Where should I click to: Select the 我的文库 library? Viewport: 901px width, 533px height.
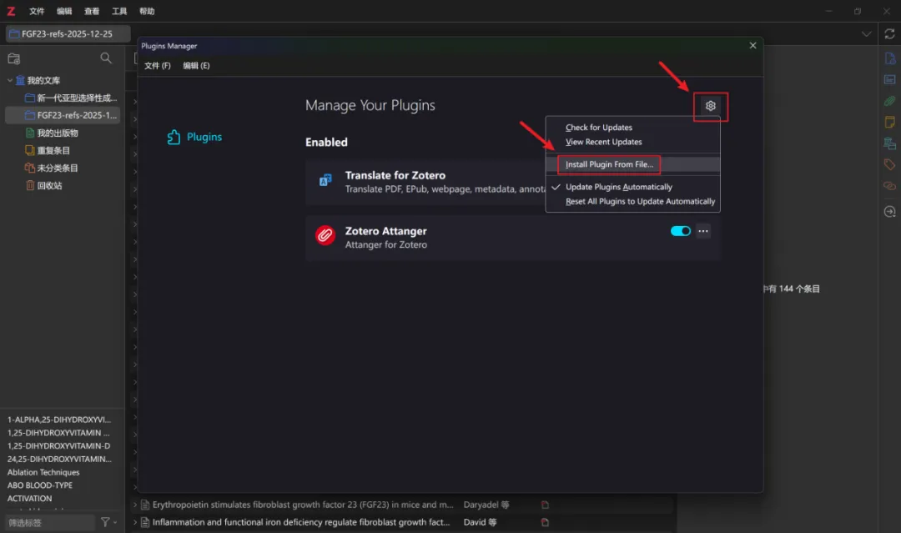(x=43, y=80)
